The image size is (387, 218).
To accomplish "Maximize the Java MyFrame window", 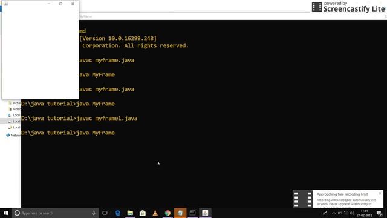I will click(60, 4).
